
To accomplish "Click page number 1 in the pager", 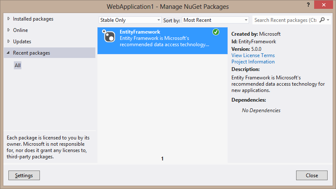I will (x=162, y=159).
